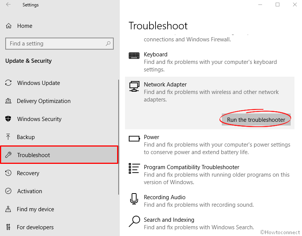Screen dimensions: 302x236
Task: Click the sidebar vertical scrollbar
Action: (x=119, y=137)
